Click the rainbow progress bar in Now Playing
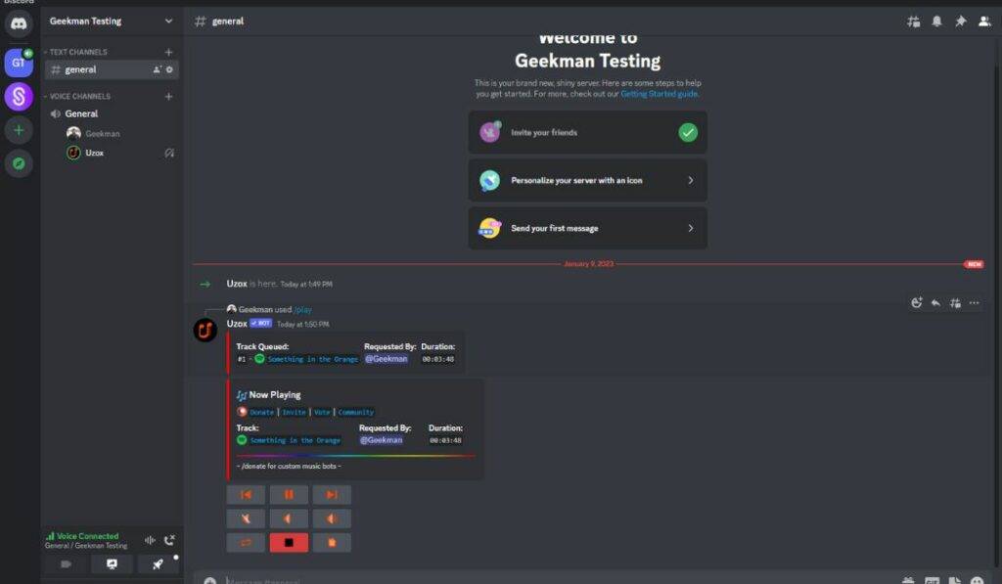Viewport: 1002px width, 584px height. 355,456
